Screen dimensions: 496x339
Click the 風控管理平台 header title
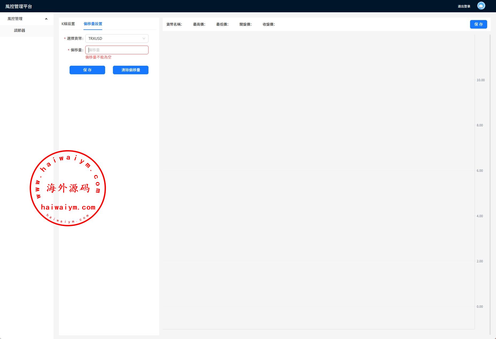tap(19, 6)
